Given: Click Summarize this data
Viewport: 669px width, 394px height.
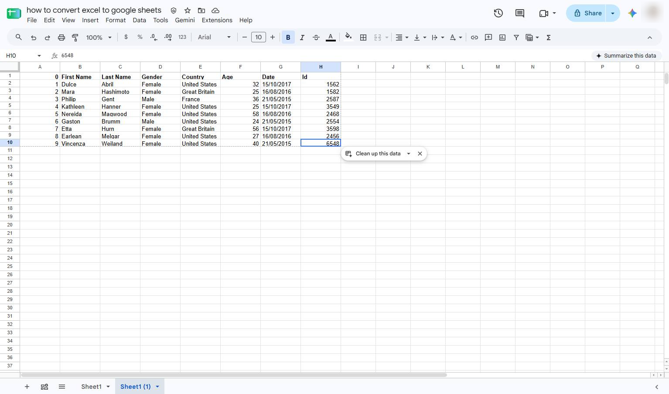Looking at the screenshot, I should pos(626,56).
